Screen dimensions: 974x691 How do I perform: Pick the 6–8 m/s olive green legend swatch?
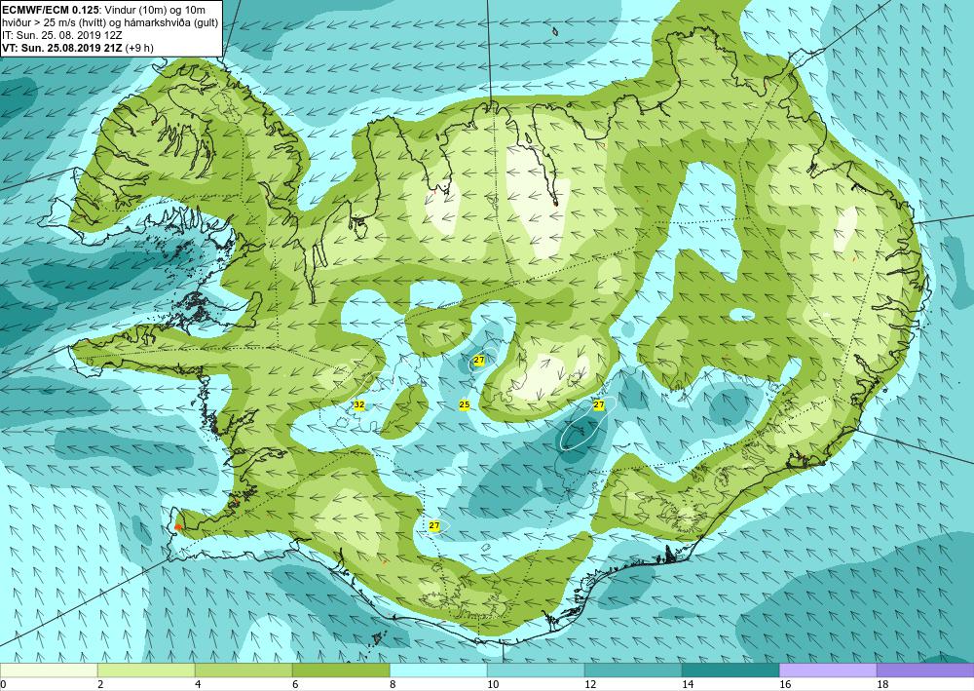341,671
